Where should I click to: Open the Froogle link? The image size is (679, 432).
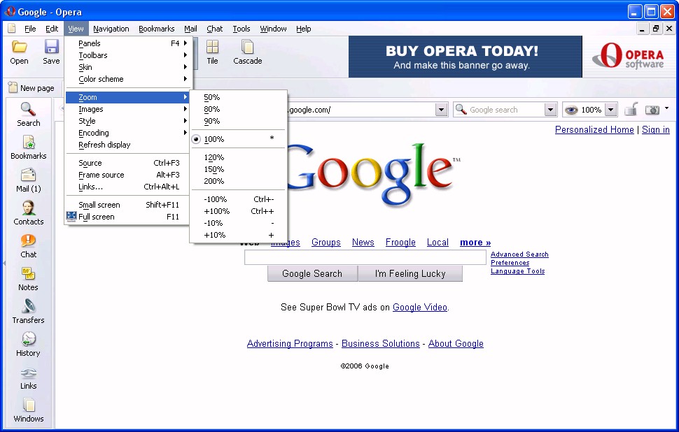[400, 242]
